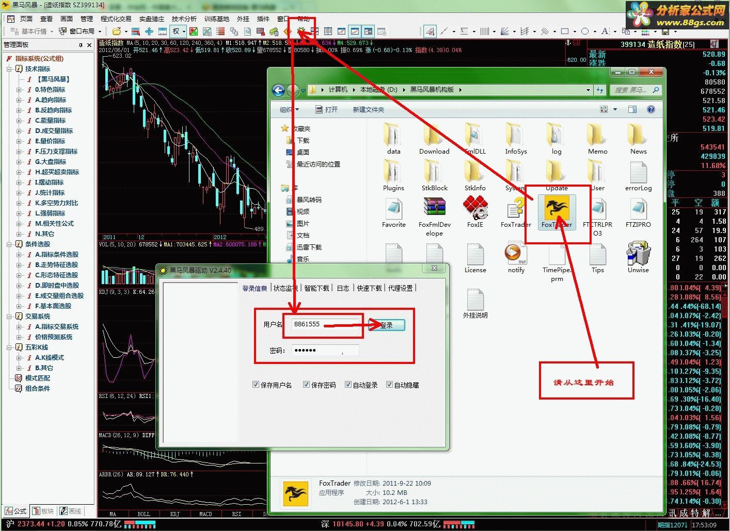Image resolution: width=730 pixels, height=531 pixels.
Task: Click the red stacked-lines list icon in toolbar
Action: point(220,31)
